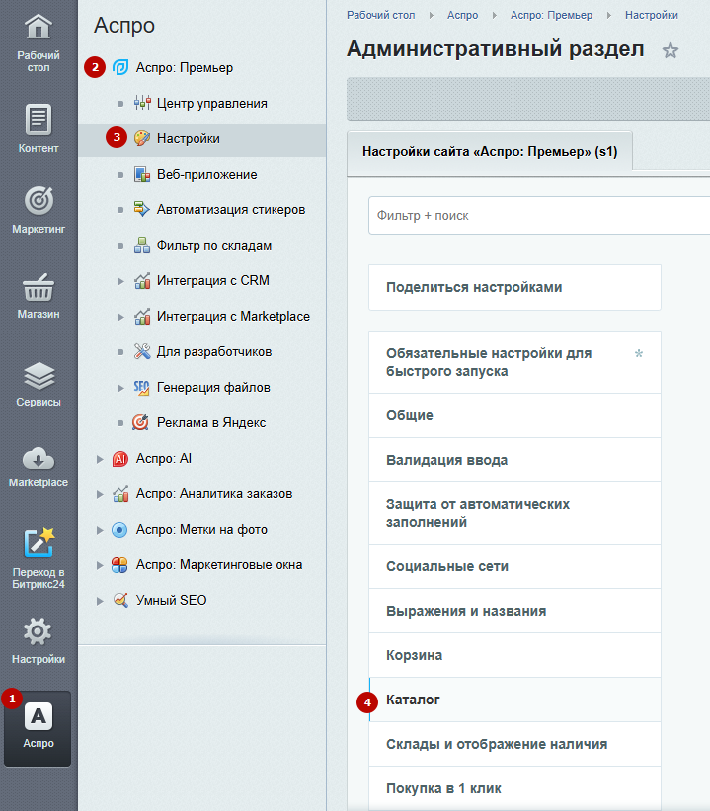
Task: Open the Корзина settings section
Action: (x=514, y=655)
